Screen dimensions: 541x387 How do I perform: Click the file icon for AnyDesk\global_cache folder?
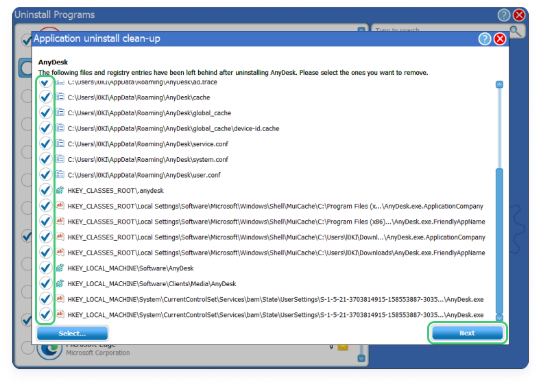(x=60, y=113)
